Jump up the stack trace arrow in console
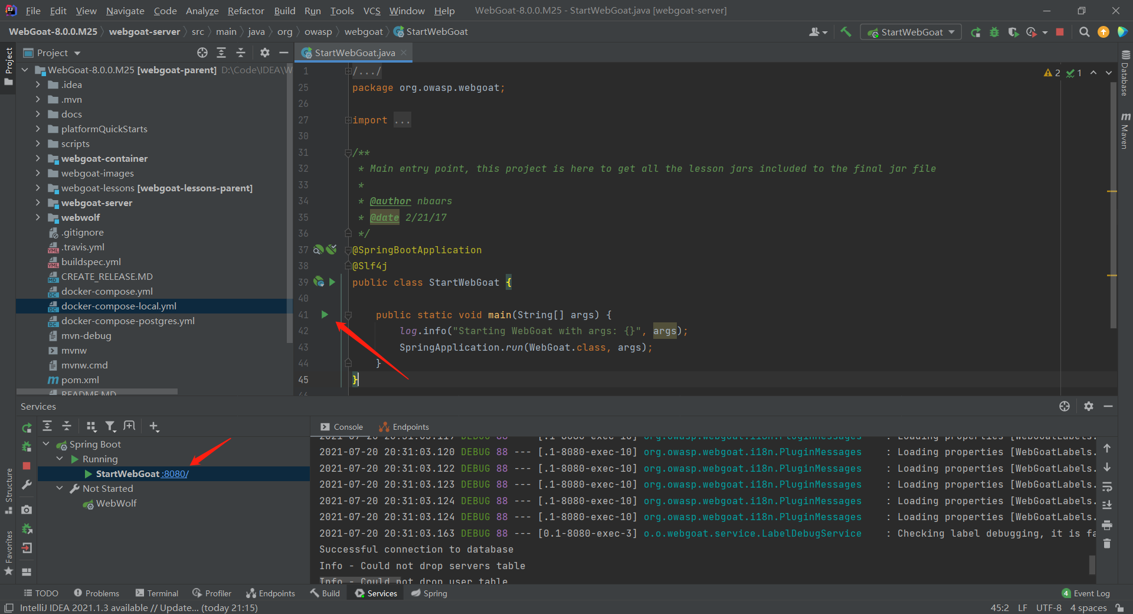This screenshot has width=1133, height=614. coord(1107,448)
